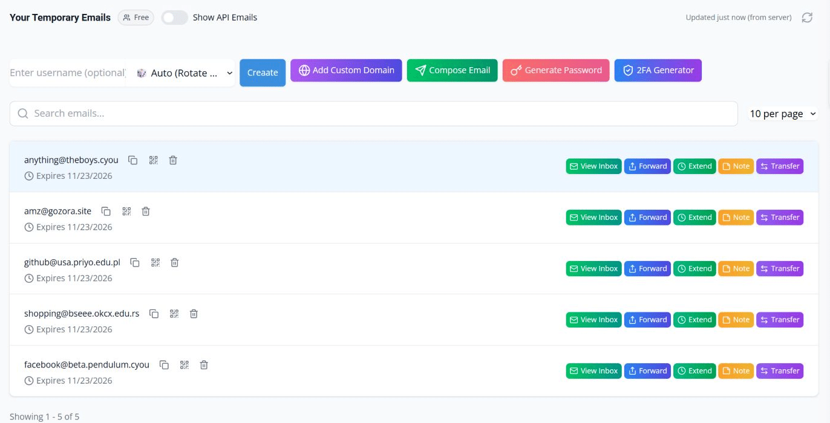Add a Note to facebook@beta.pendulum.cyou

tap(736, 371)
